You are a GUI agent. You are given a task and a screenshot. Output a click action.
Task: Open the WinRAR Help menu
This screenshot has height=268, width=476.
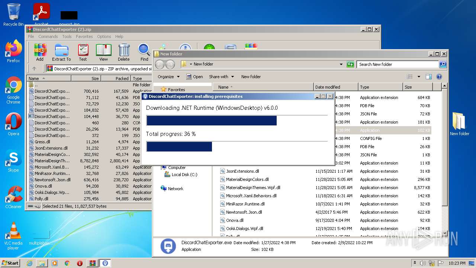[x=119, y=36]
